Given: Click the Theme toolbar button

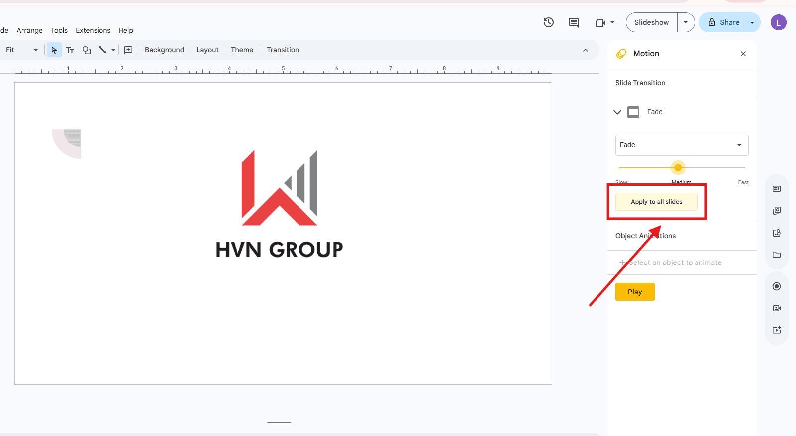Looking at the screenshot, I should click(x=242, y=50).
